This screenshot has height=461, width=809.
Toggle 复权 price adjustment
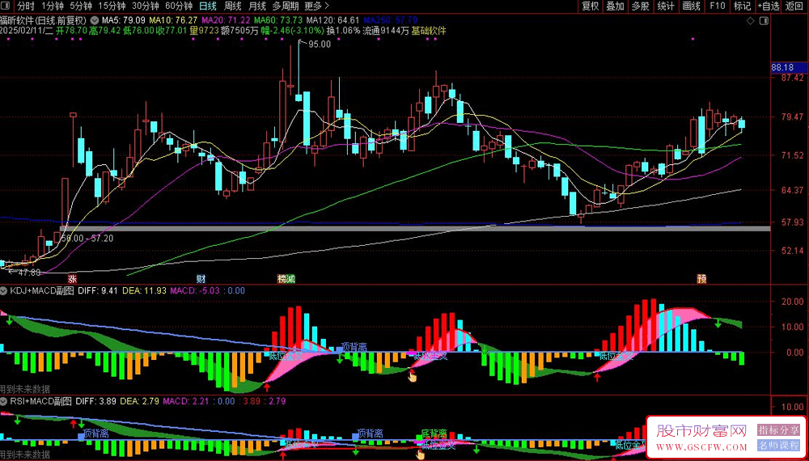(591, 6)
